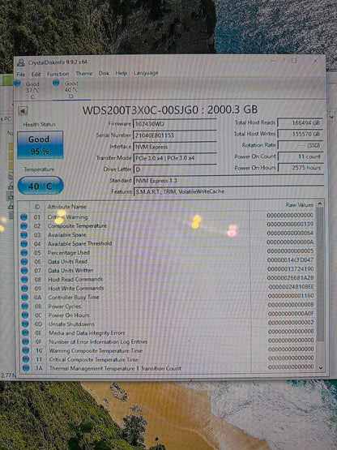The height and width of the screenshot is (450, 337).
Task: Click the Good 95 % health status box
Action: [x=41, y=145]
